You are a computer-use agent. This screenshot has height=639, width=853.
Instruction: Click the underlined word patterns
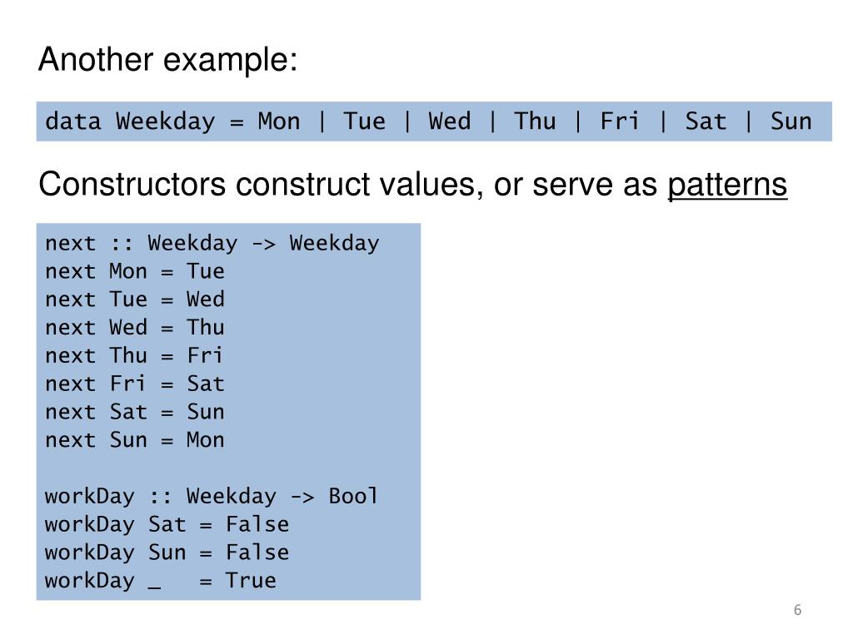pyautogui.click(x=727, y=185)
